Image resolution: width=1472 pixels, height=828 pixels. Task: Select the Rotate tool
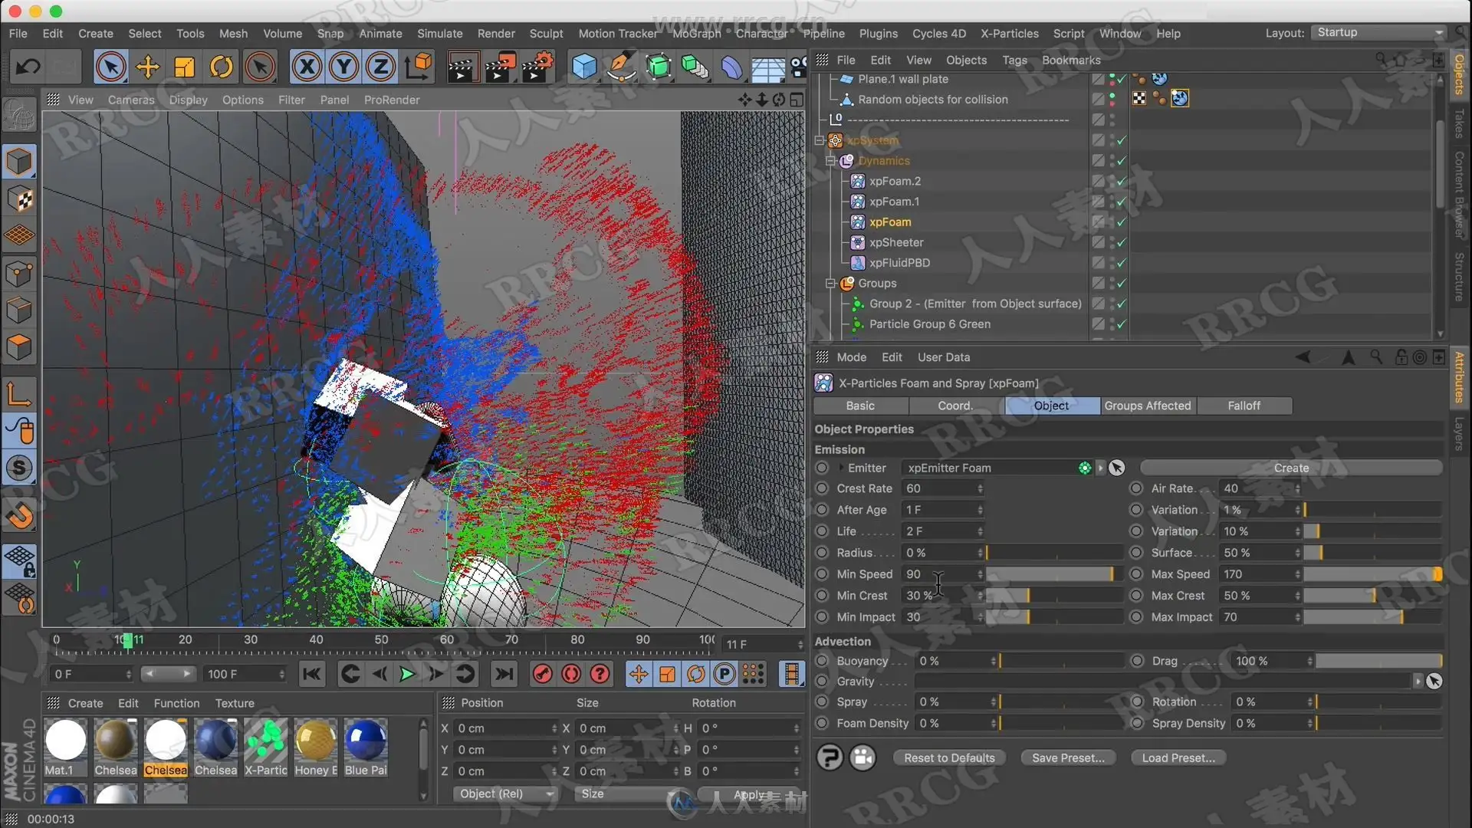(221, 67)
